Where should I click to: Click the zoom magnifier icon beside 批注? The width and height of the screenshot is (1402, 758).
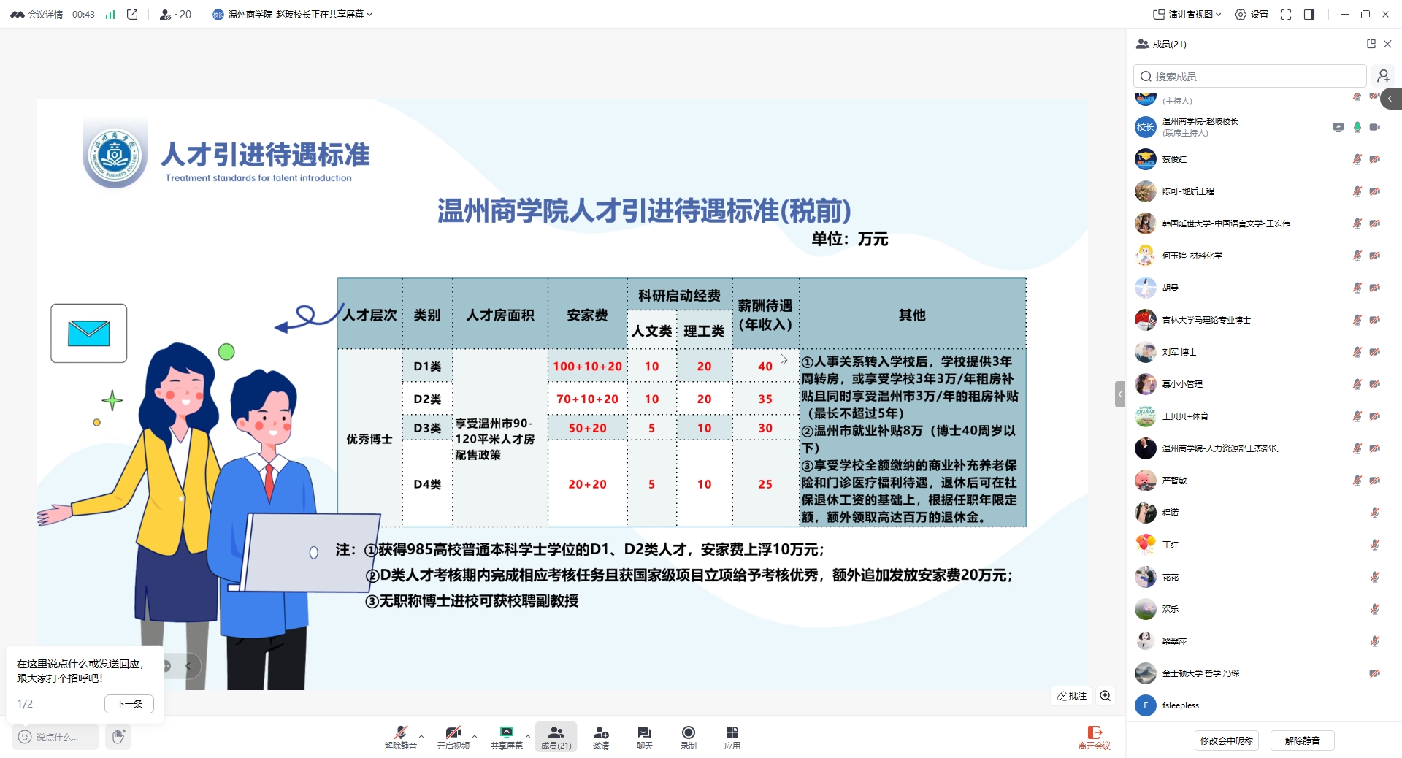pos(1106,696)
